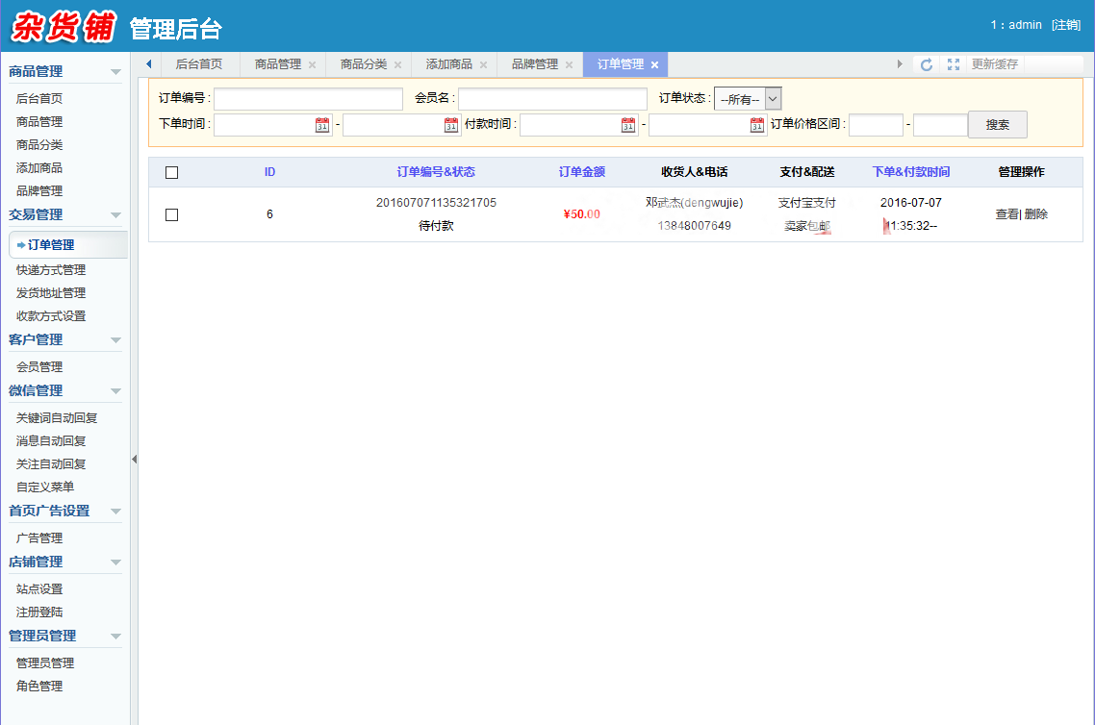1095x725 pixels.
Task: Collapse the 商品管理 sidebar section
Action: click(x=115, y=72)
